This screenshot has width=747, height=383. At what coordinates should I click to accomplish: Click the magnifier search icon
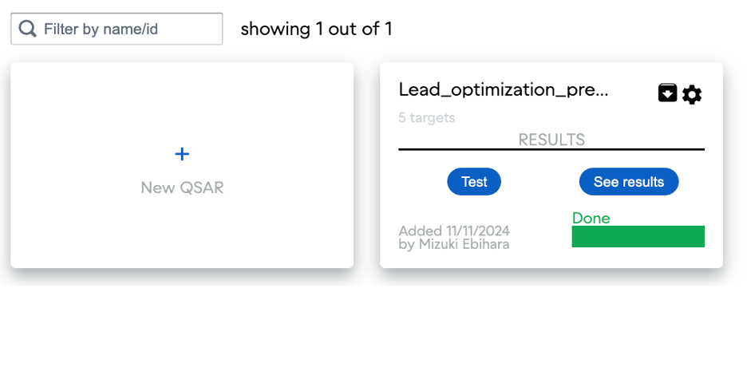[x=28, y=29]
